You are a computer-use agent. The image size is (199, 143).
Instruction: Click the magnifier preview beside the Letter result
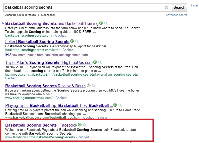click(77, 42)
